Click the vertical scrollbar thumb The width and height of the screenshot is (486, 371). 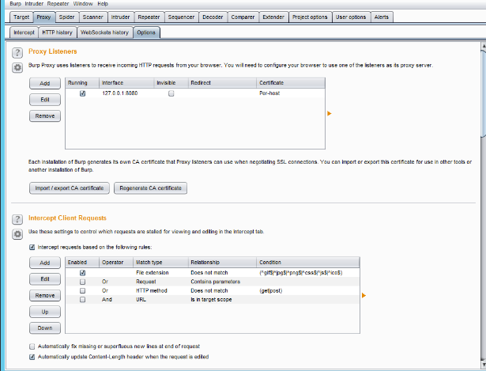point(483,93)
